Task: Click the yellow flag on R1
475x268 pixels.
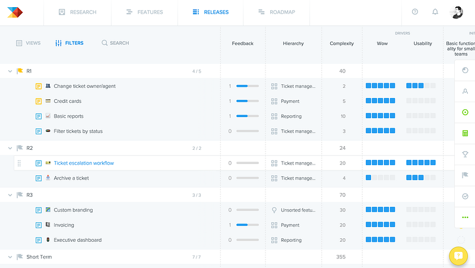Action: click(20, 71)
